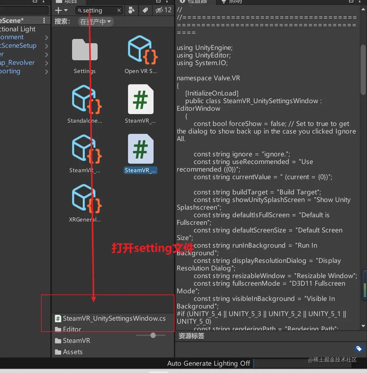The width and height of the screenshot is (367, 373).
Task: Open search by type filter icon
Action: [131, 10]
